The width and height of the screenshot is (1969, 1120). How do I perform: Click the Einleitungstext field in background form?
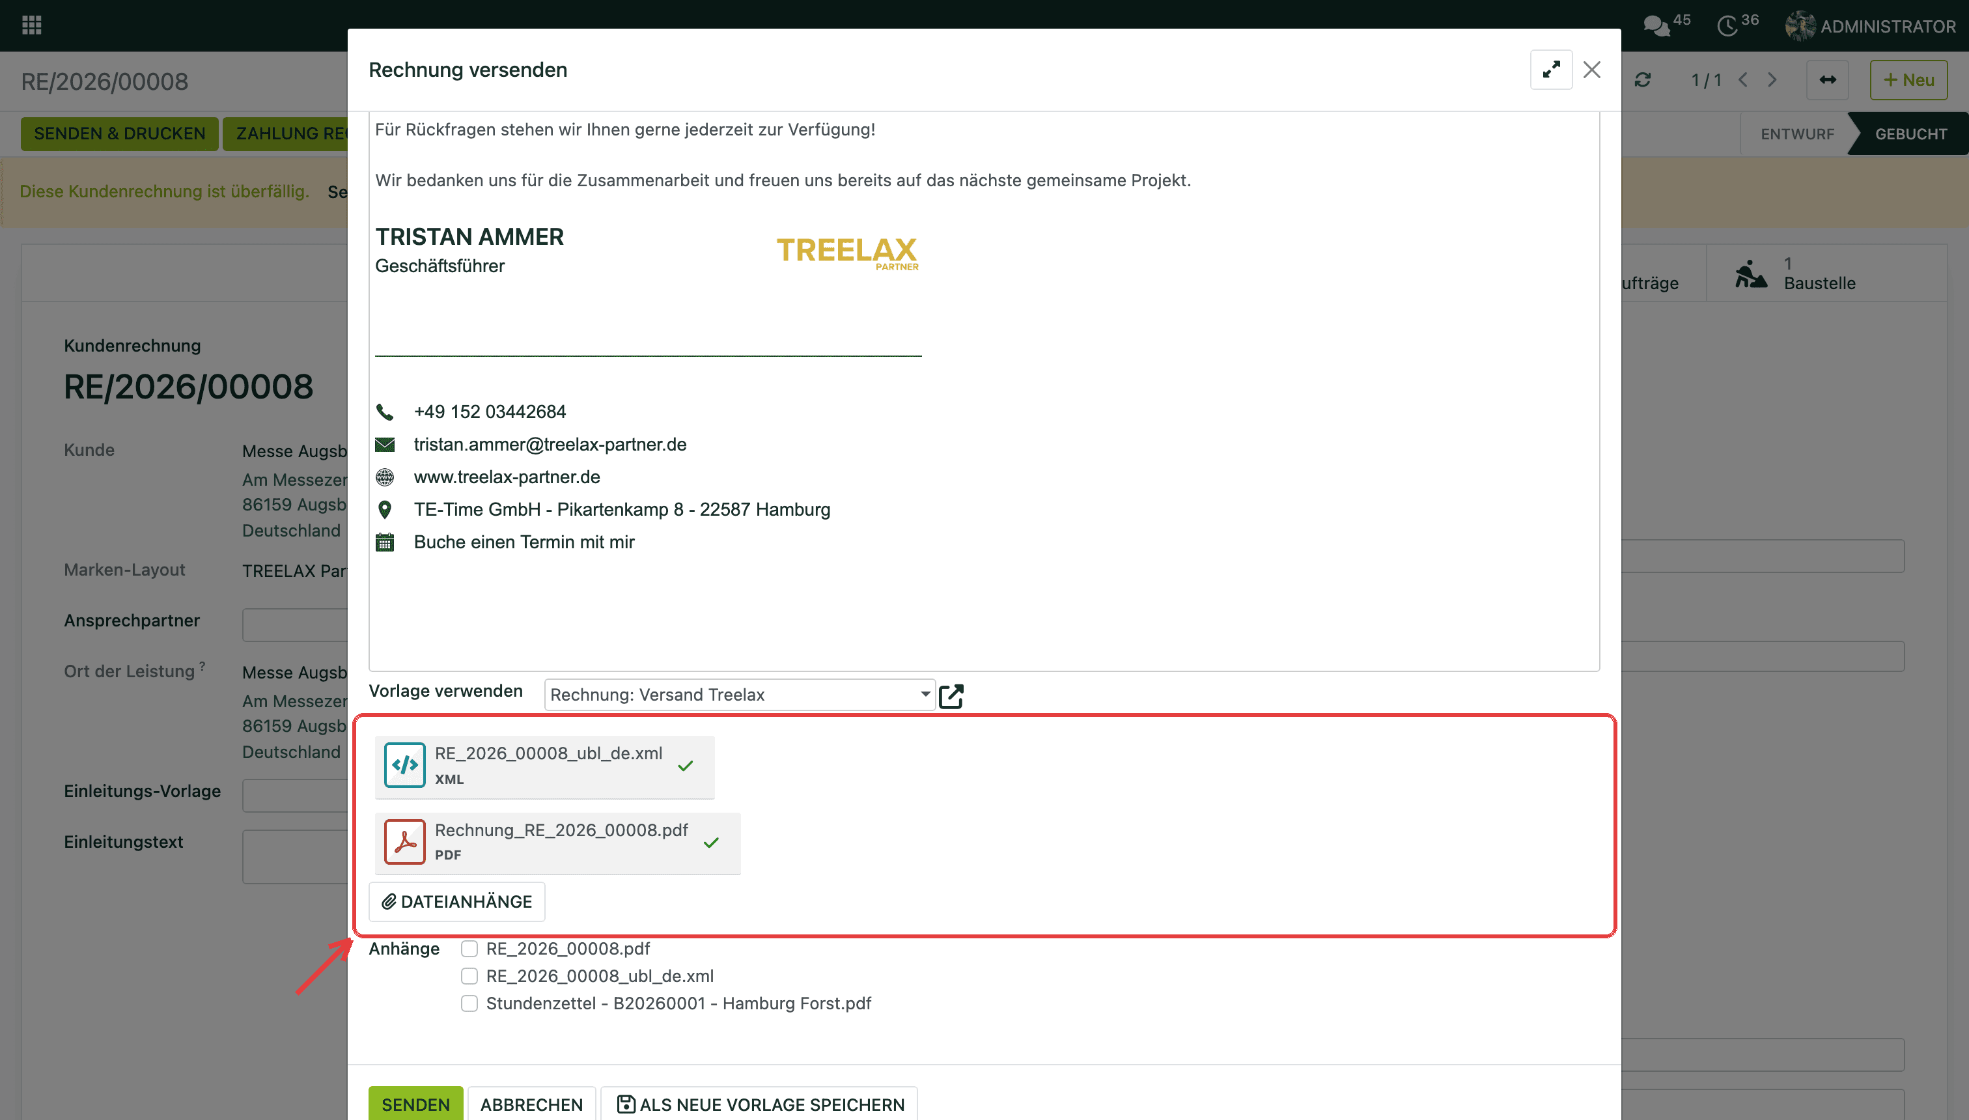tap(296, 856)
